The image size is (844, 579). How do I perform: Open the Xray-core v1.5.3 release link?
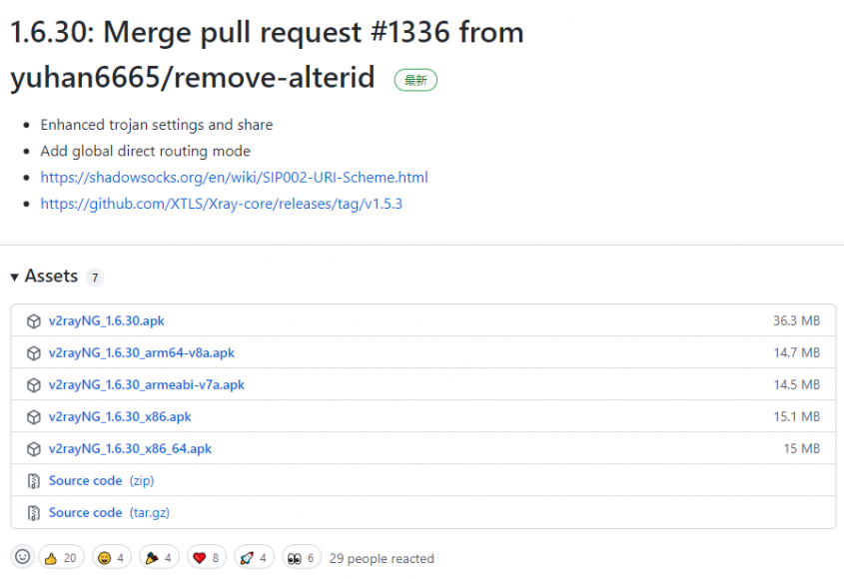(221, 204)
